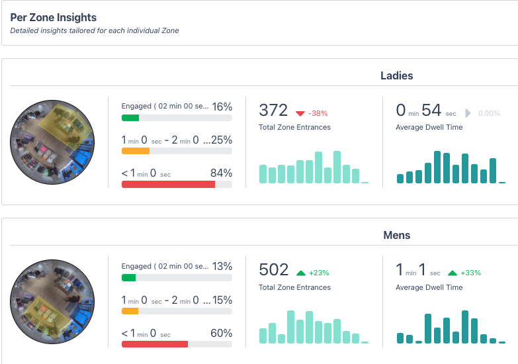
Task: Click the gray arrow beside Ladies dwell time
Action: coord(468,113)
